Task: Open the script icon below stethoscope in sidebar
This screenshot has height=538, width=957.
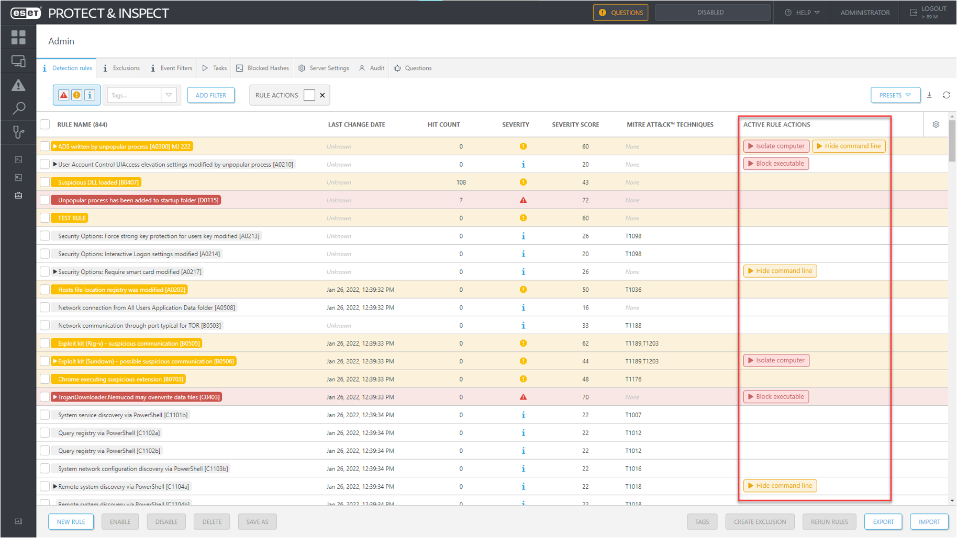Action: [x=18, y=159]
